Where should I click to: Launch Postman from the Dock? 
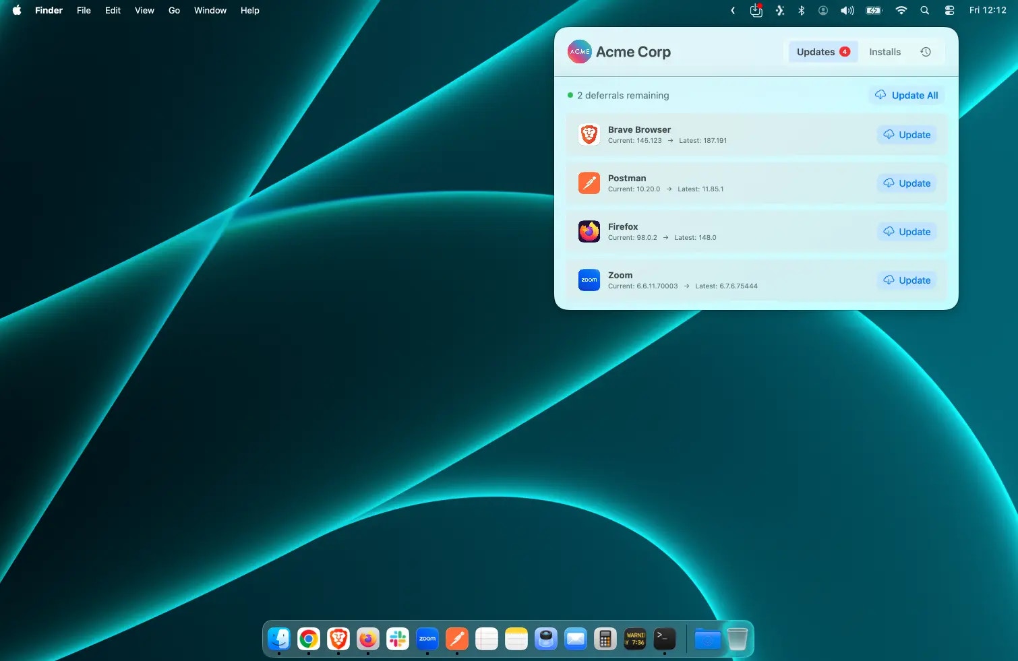pyautogui.click(x=456, y=639)
